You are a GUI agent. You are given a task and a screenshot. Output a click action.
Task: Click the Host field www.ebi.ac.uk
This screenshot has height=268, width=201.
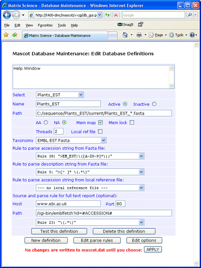pyautogui.click(x=68, y=204)
